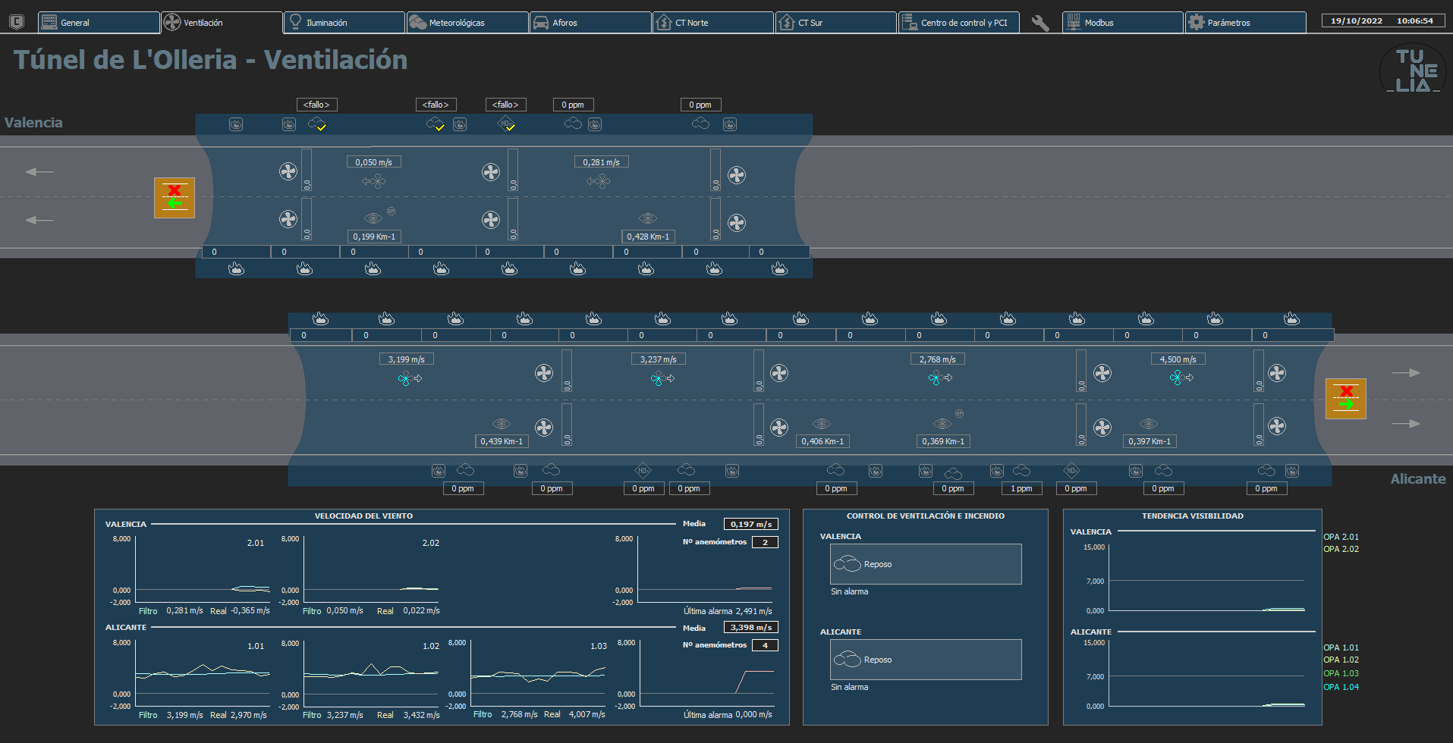Click the Alicante Media 3,398 m/s field

point(751,628)
